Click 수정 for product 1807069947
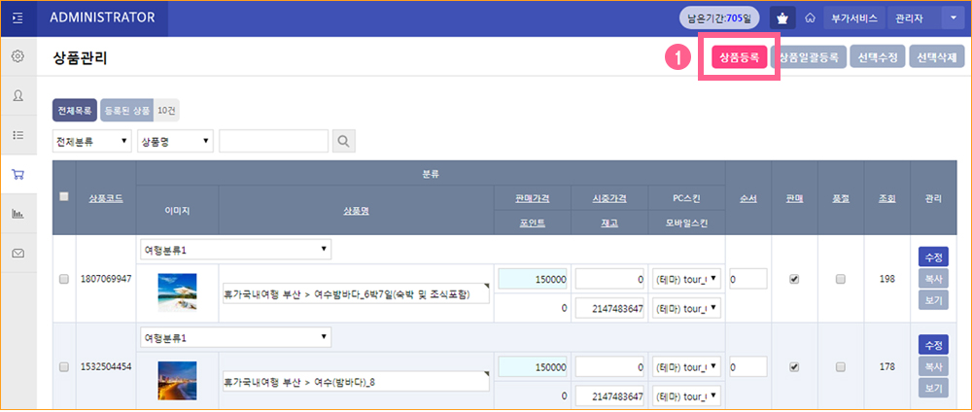This screenshot has height=412, width=972. (x=933, y=257)
